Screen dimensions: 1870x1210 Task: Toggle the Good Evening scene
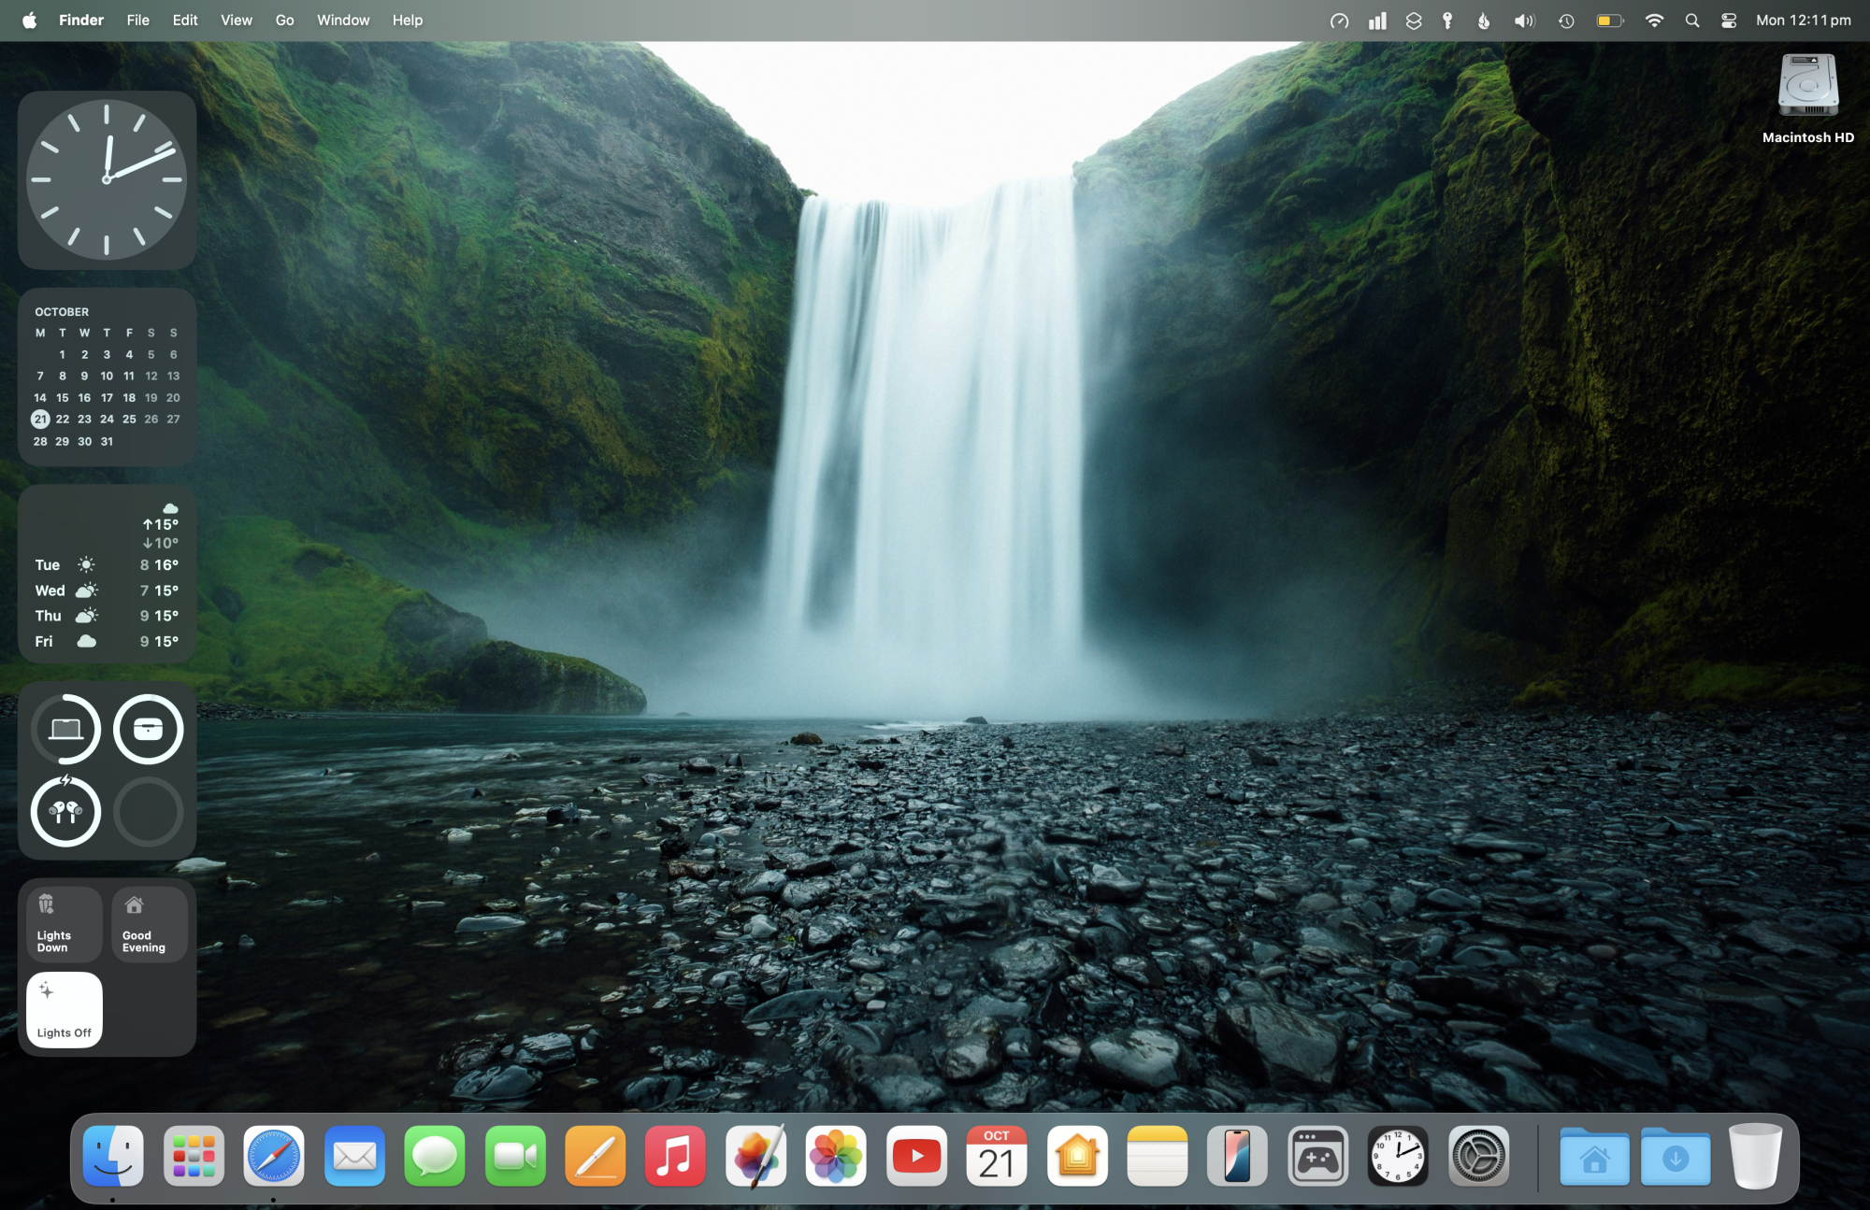pyautogui.click(x=150, y=924)
